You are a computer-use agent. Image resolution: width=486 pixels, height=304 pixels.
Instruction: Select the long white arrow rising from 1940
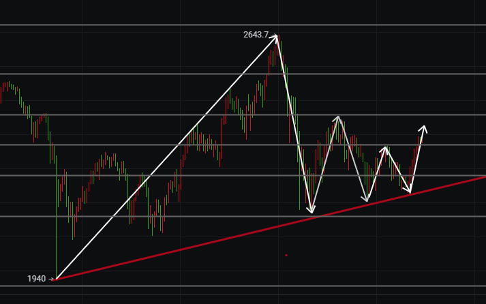(167, 157)
